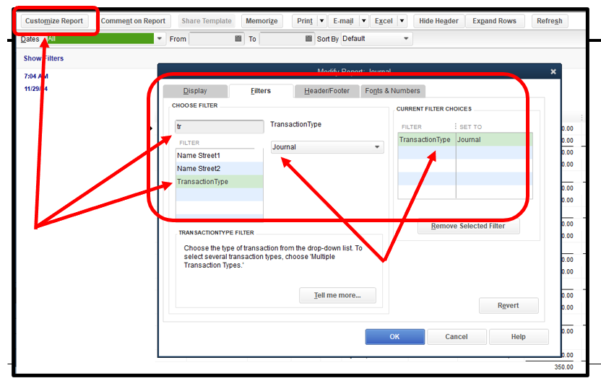Confirm with the OK button
The width and height of the screenshot is (601, 386).
point(395,337)
